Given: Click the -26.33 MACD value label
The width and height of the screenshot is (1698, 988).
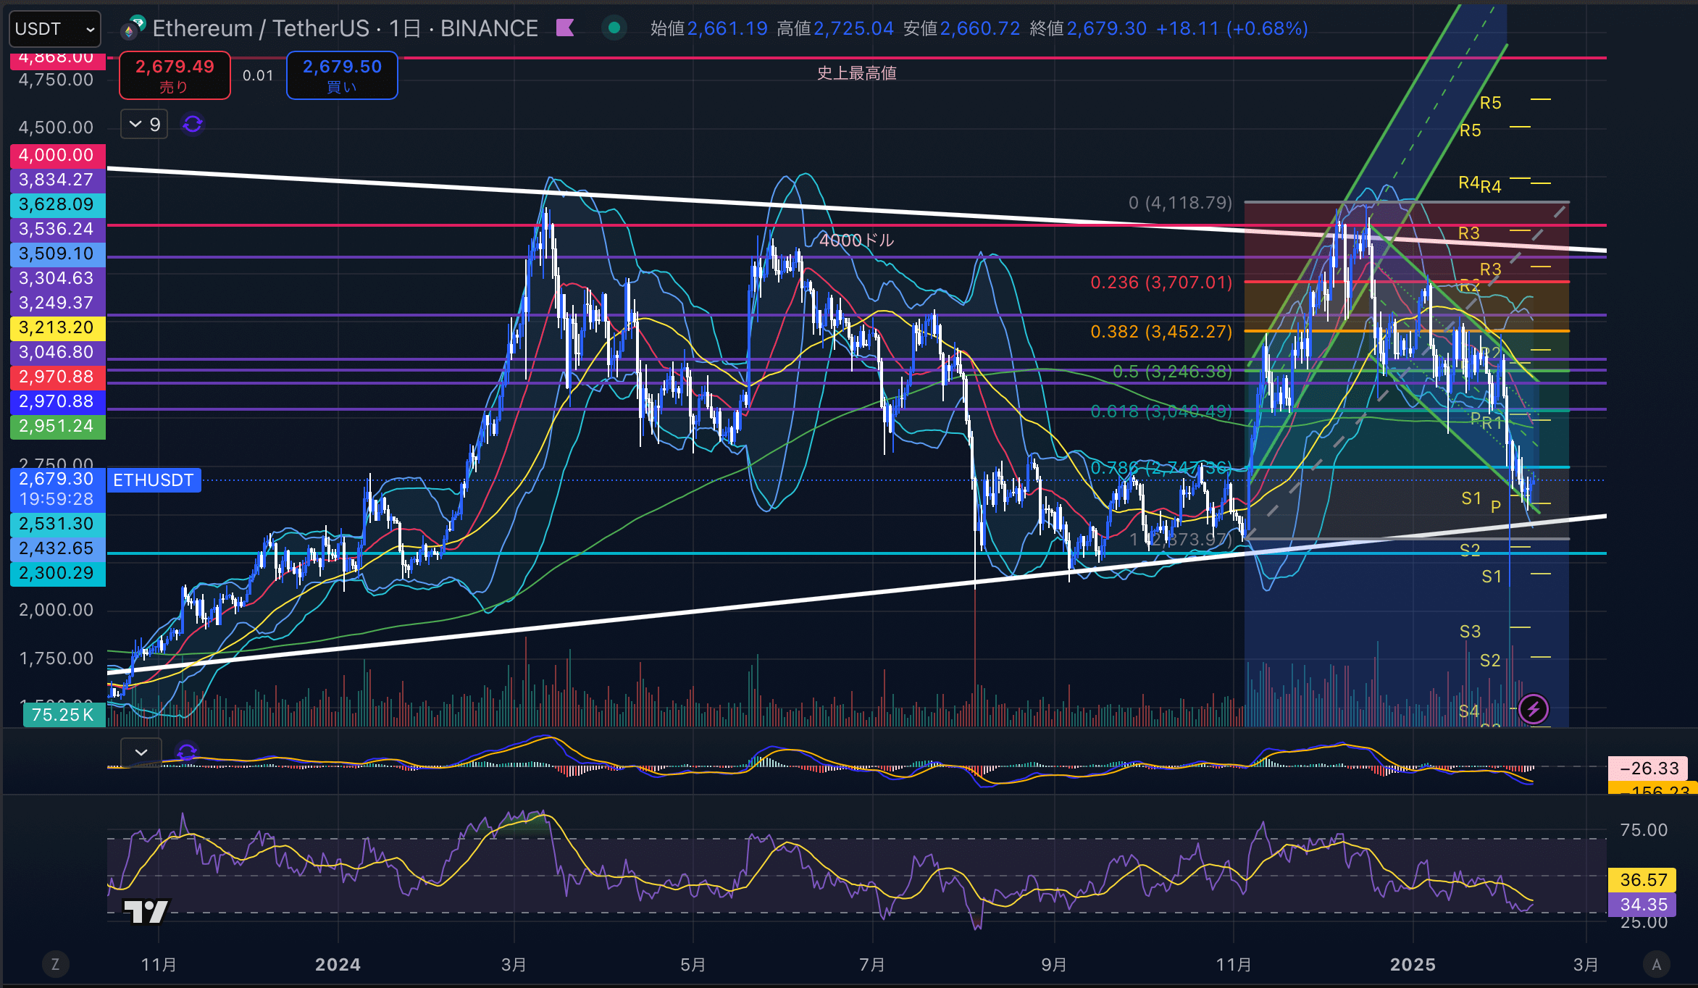Looking at the screenshot, I should 1649,769.
